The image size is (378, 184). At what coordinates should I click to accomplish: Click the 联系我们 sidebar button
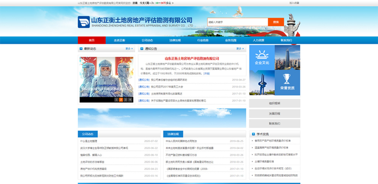[x=275, y=124]
